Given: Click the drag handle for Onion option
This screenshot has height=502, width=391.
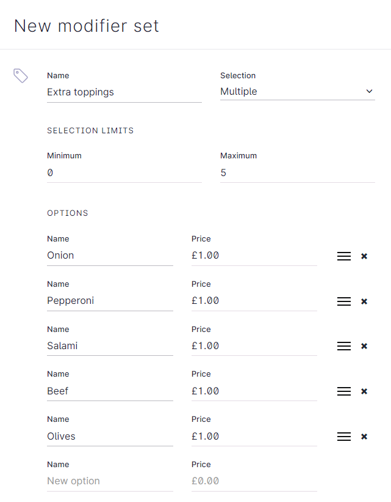Looking at the screenshot, I should [344, 256].
